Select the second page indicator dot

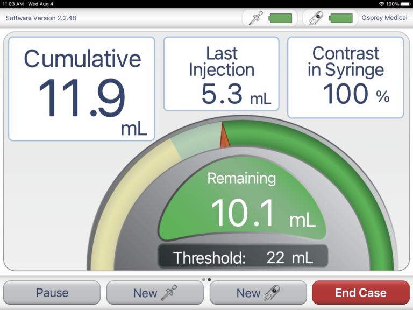(209, 279)
